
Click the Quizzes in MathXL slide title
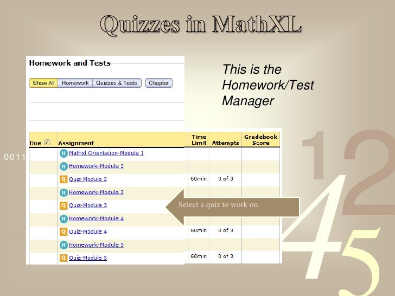pos(201,25)
